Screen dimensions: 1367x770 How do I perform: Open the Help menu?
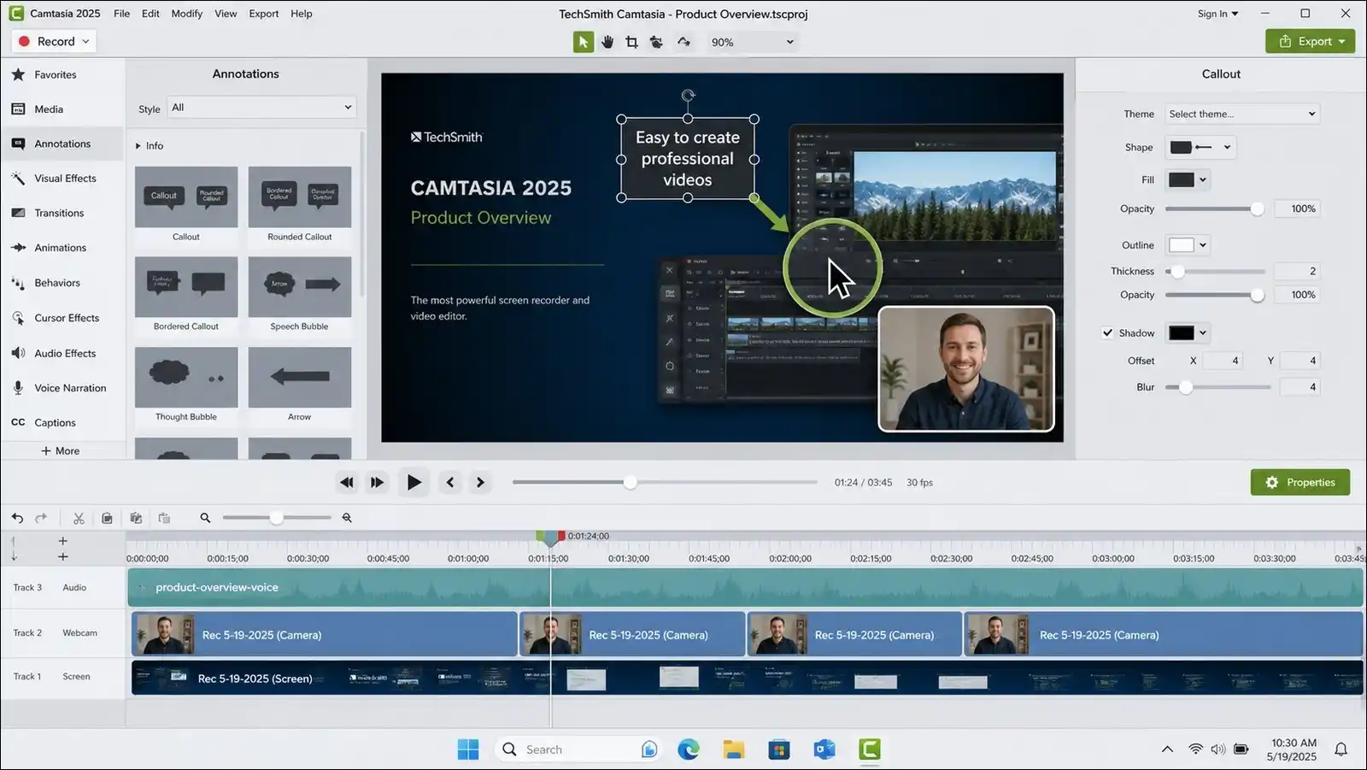(x=302, y=14)
